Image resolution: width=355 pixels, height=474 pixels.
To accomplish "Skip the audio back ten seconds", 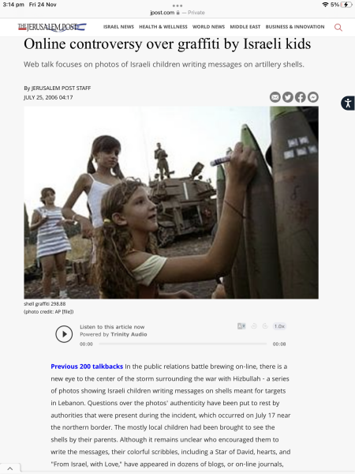I will [254, 326].
